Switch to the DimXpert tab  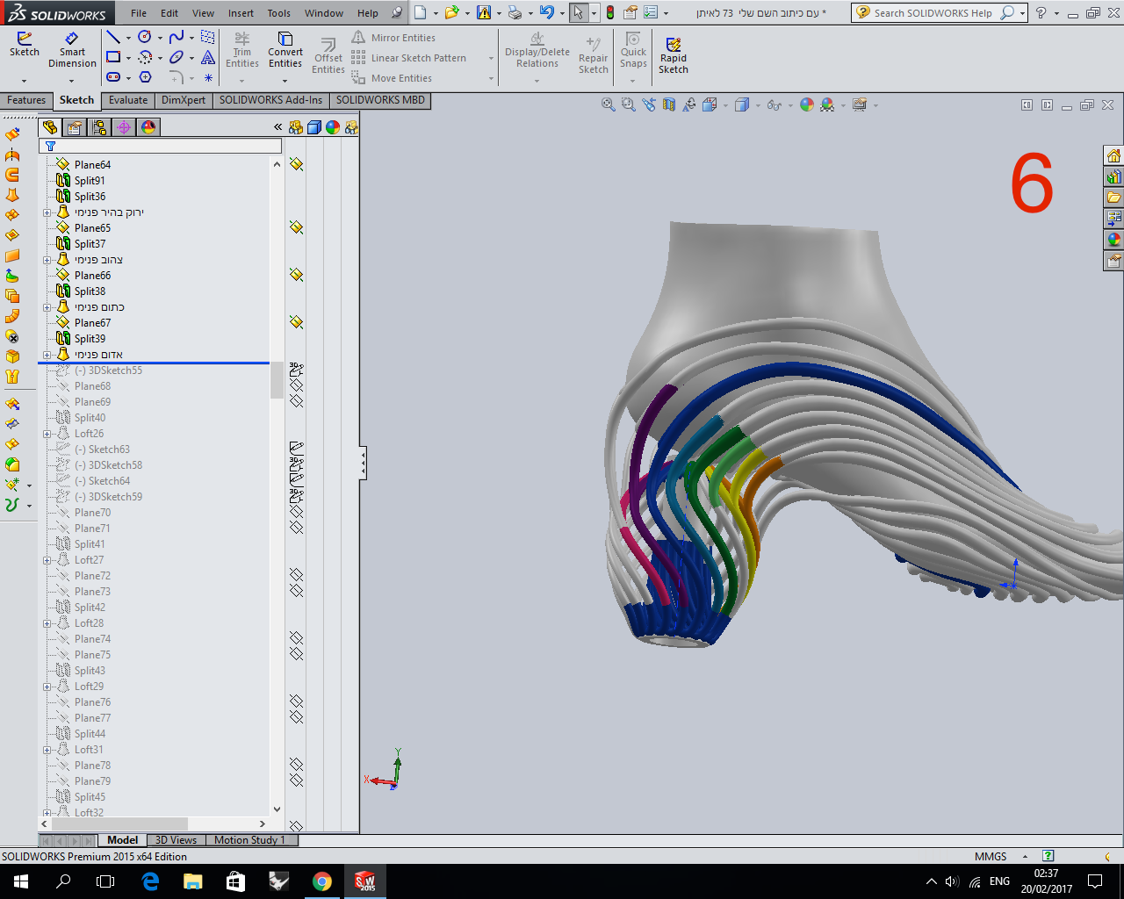[x=184, y=100]
